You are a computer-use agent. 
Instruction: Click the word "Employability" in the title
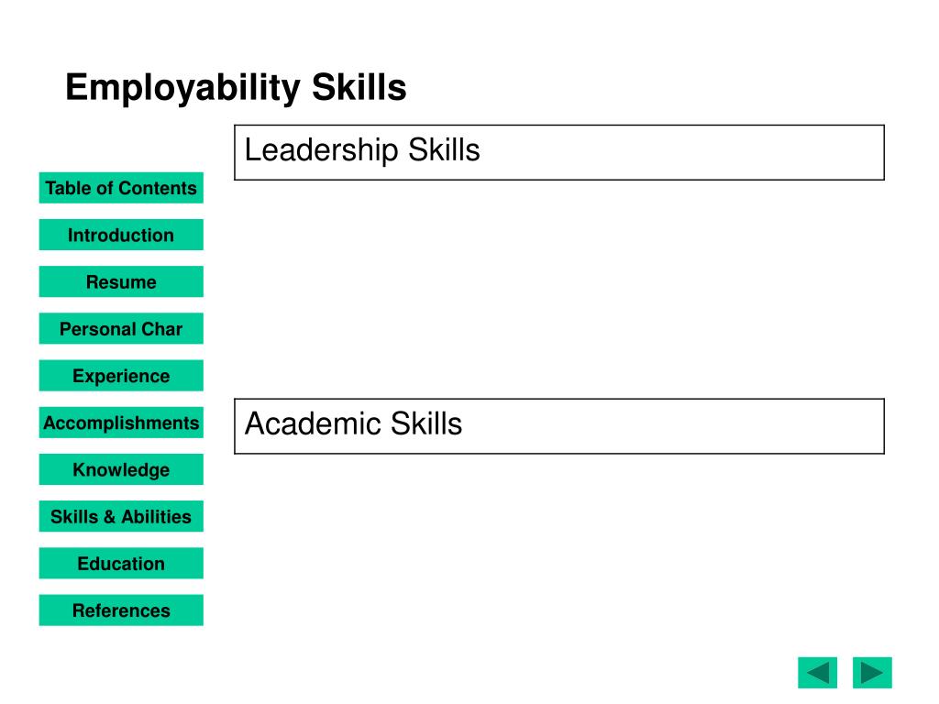click(x=182, y=89)
